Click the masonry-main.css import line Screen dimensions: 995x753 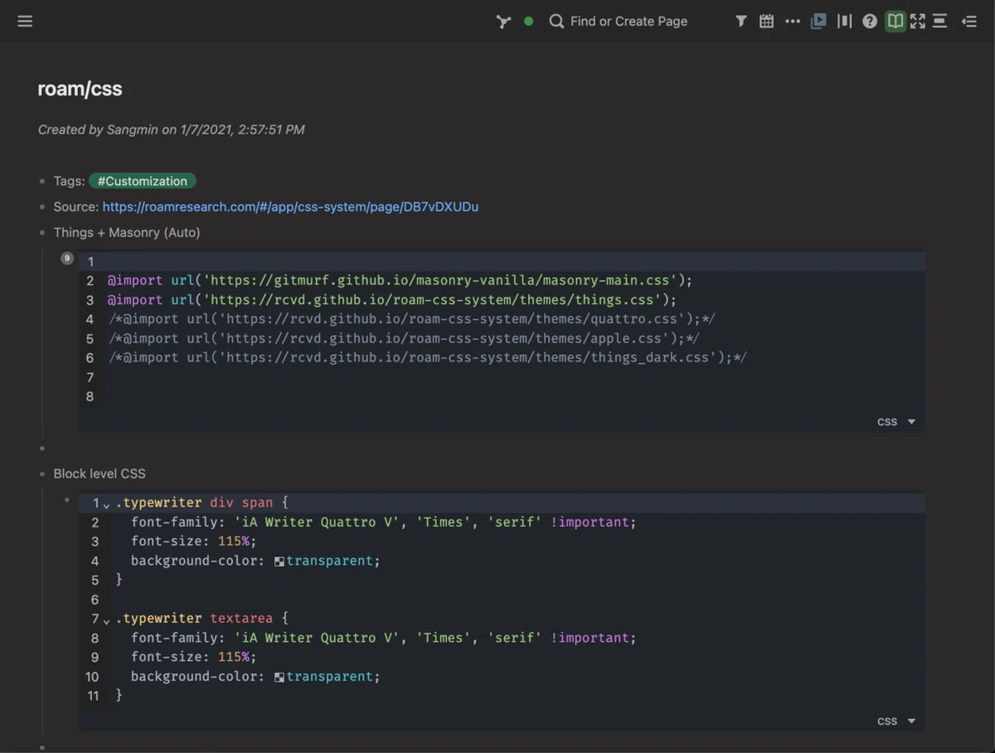pyautogui.click(x=400, y=280)
